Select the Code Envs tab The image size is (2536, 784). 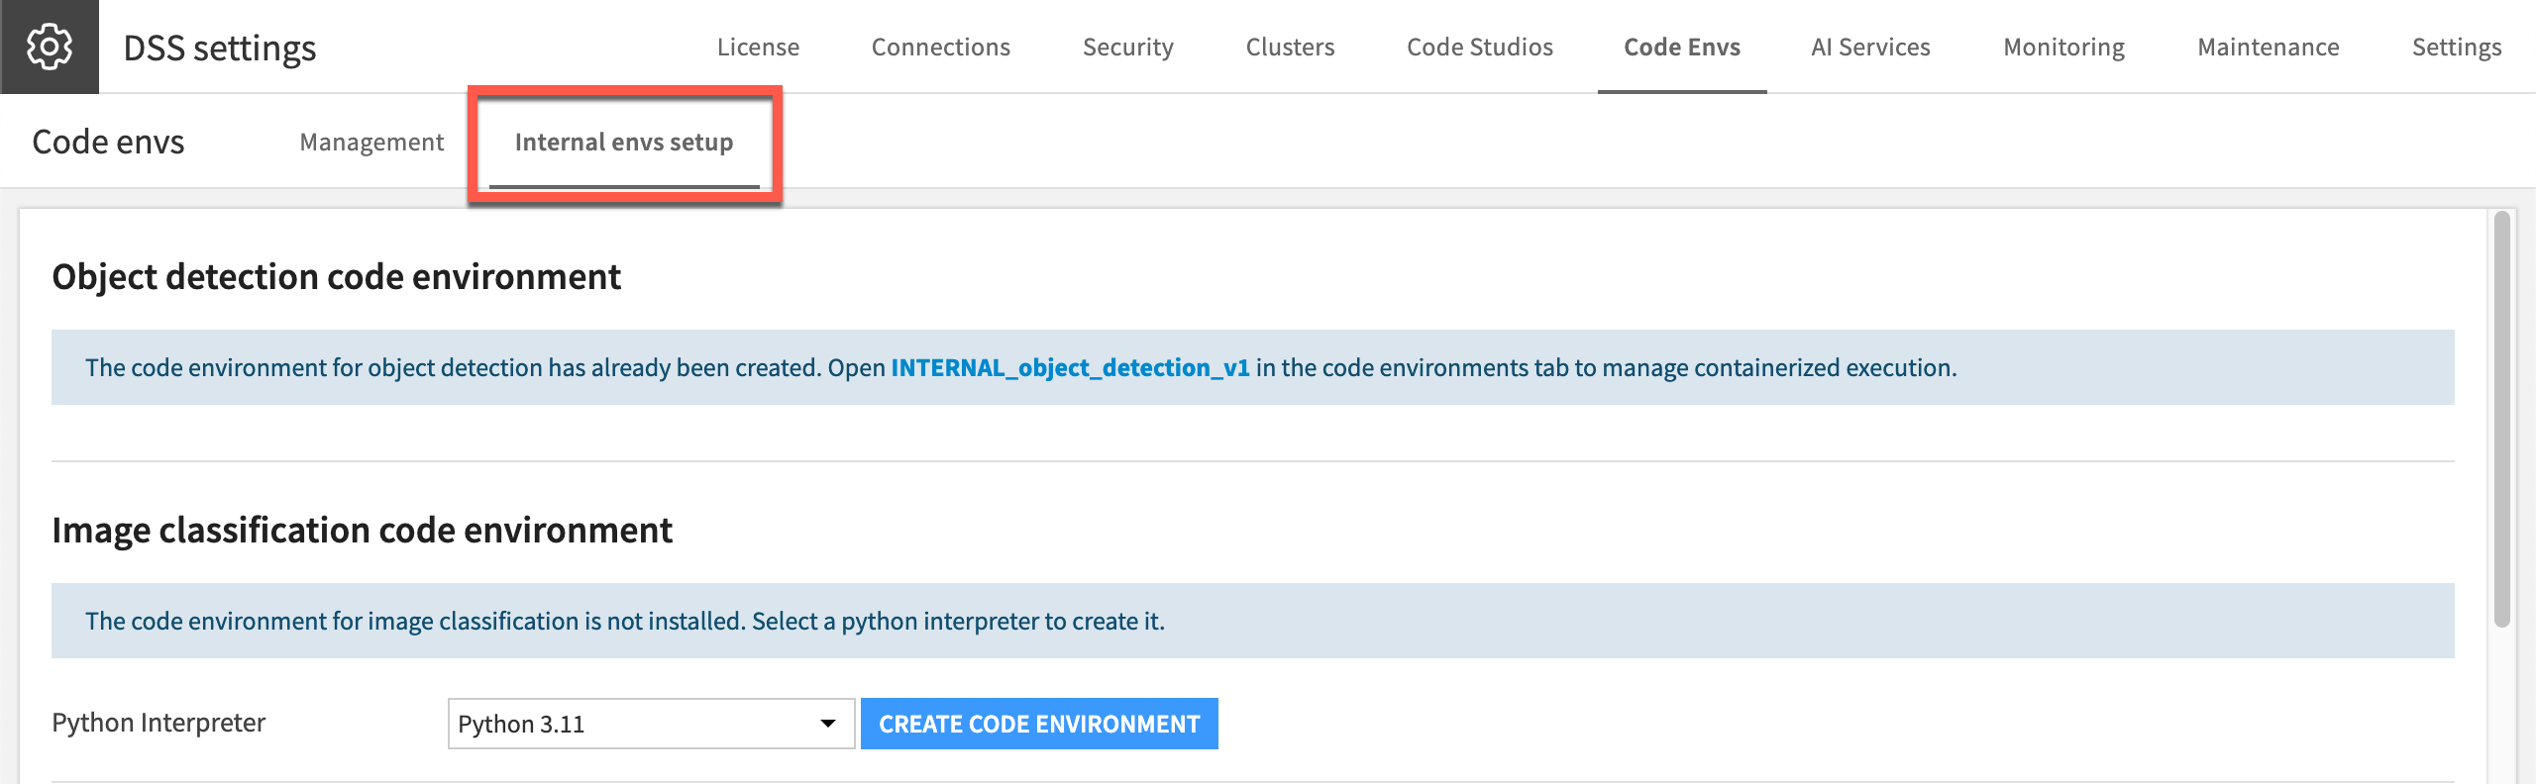(1682, 47)
